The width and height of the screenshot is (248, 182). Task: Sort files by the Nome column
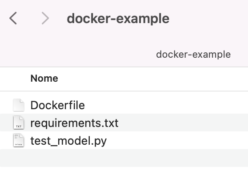click(x=44, y=79)
